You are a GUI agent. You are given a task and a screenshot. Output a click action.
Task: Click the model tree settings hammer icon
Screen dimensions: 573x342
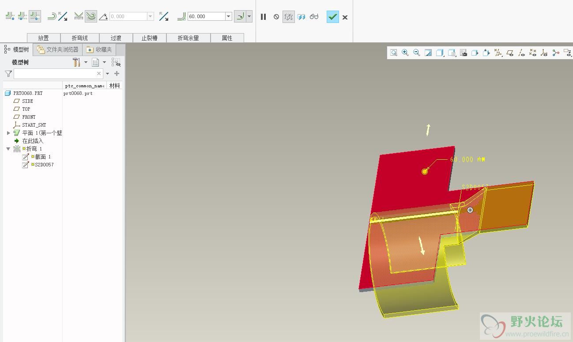click(76, 62)
